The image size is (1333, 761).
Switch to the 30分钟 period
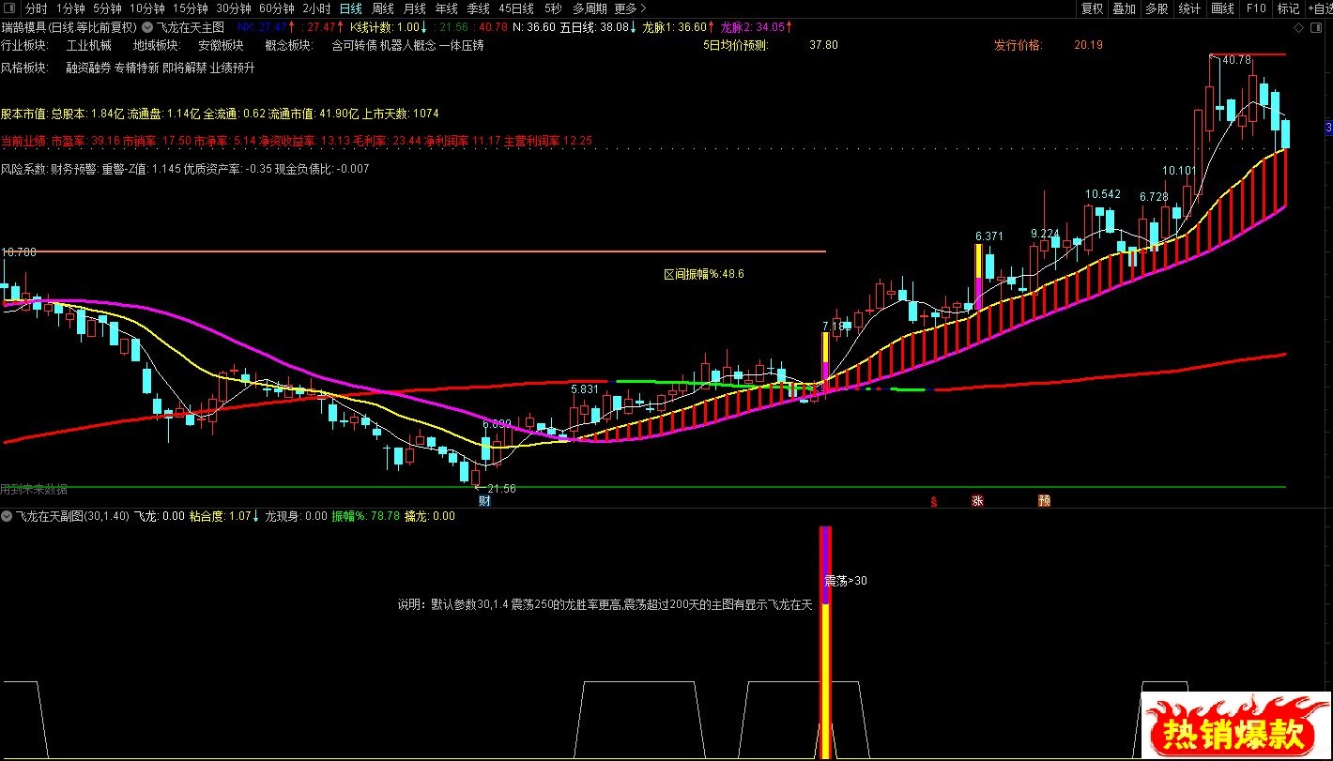[234, 8]
